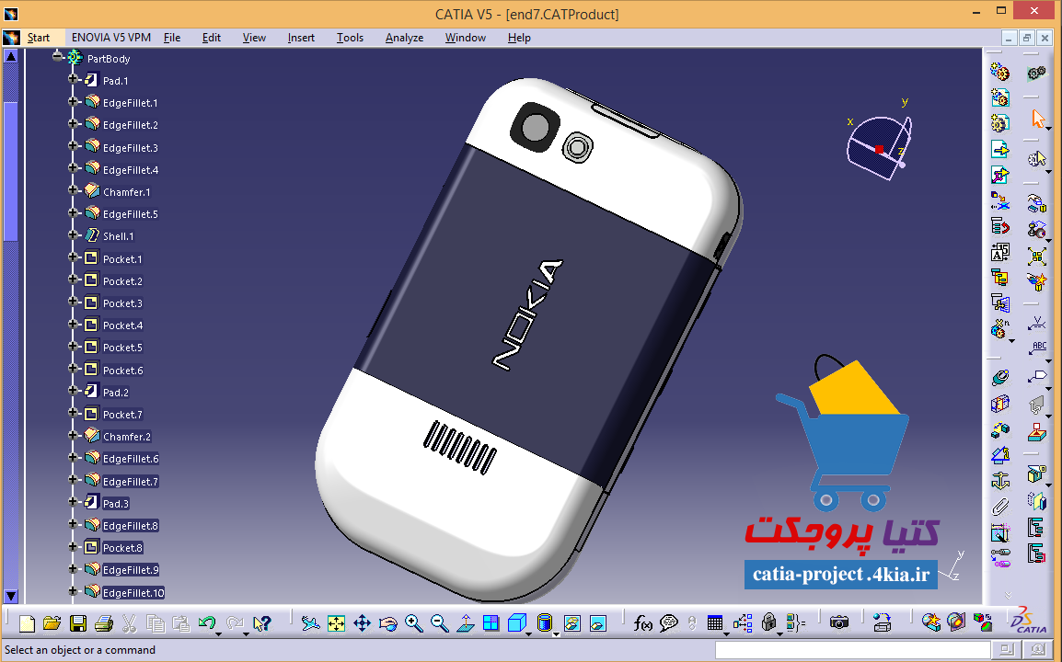Expand the Pad.1 tree node
The height and width of the screenshot is (662, 1062).
[x=74, y=79]
